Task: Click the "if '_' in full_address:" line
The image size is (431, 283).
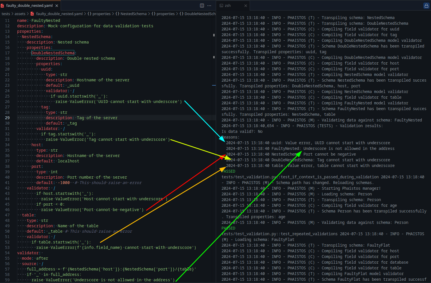Action: click(54, 274)
